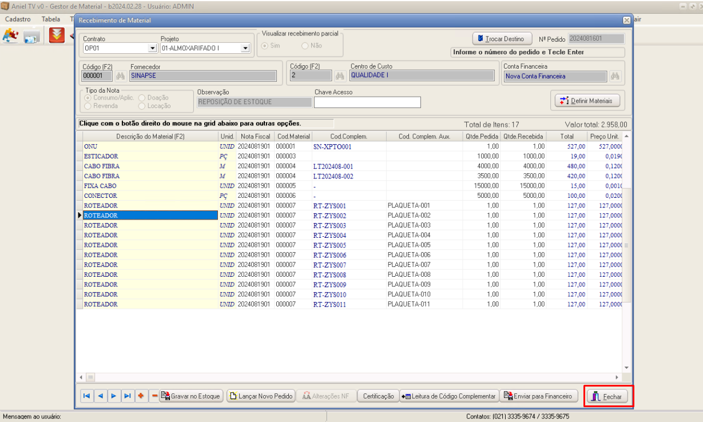Screen dimensions: 703x422
Task: Click the Centro de Custo binoculars icon
Action: pyautogui.click(x=340, y=76)
